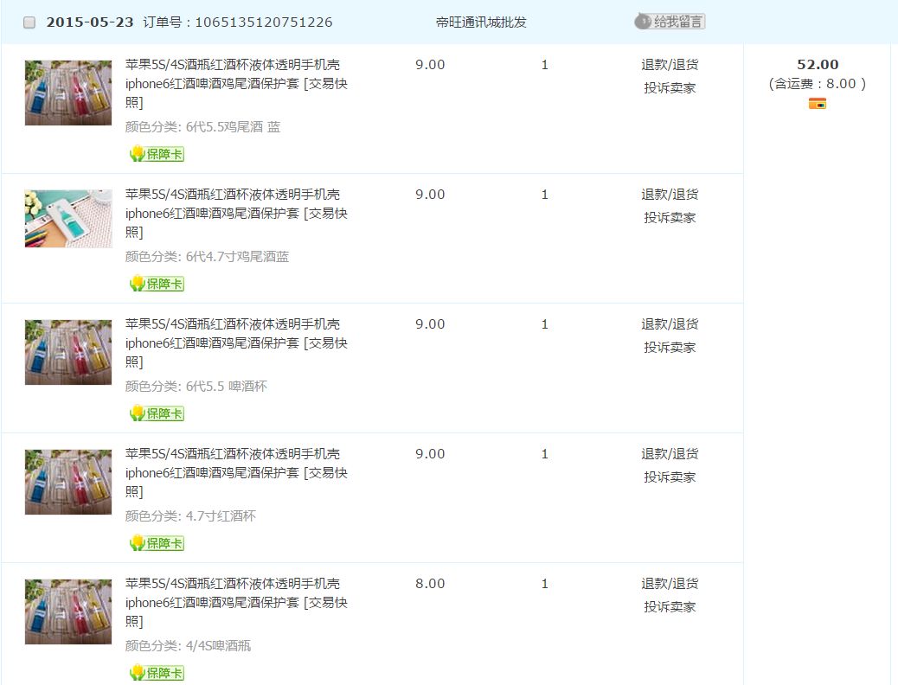Open thumbnail of 6代4.7寸鸡尾酒蓝 item
The image size is (898, 685).
pyautogui.click(x=68, y=219)
